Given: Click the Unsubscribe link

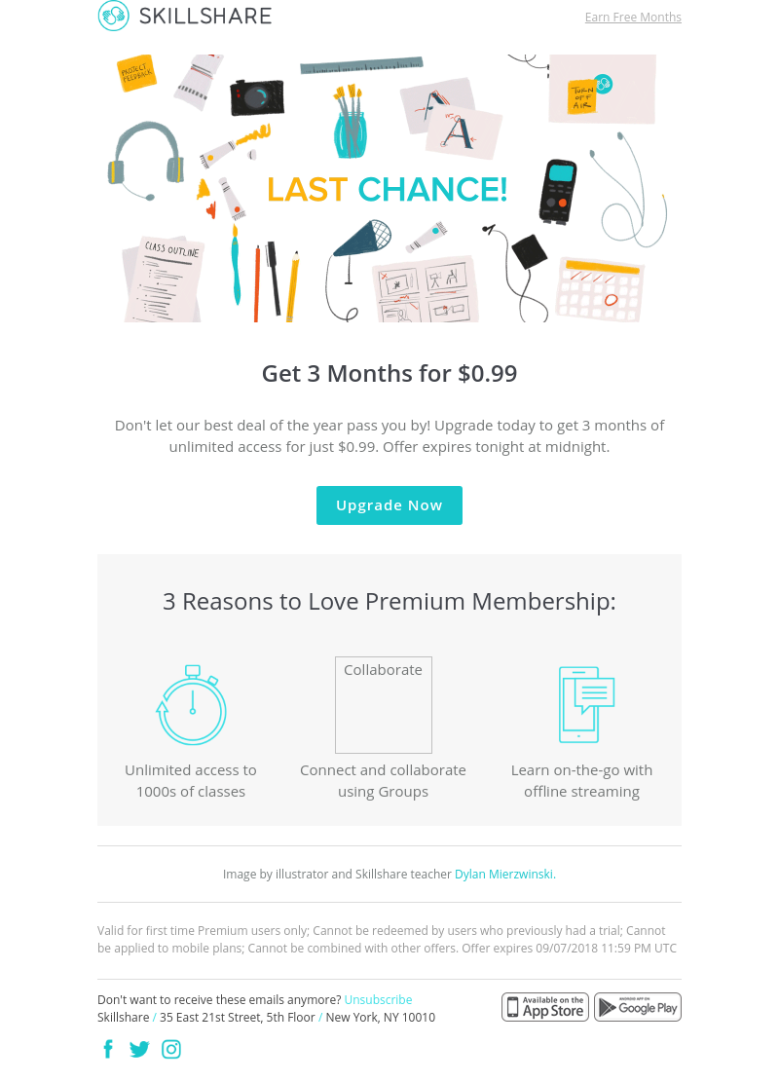Looking at the screenshot, I should click(378, 1000).
